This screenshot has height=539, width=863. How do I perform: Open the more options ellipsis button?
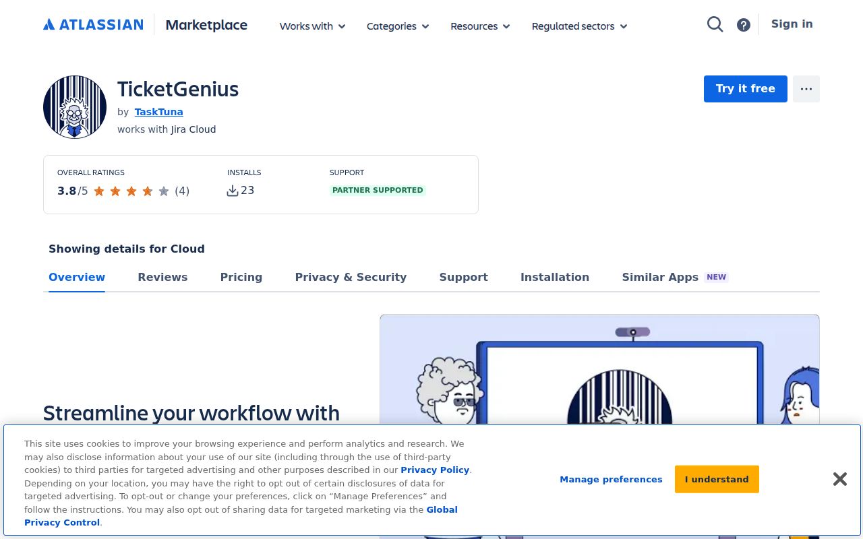tap(806, 89)
